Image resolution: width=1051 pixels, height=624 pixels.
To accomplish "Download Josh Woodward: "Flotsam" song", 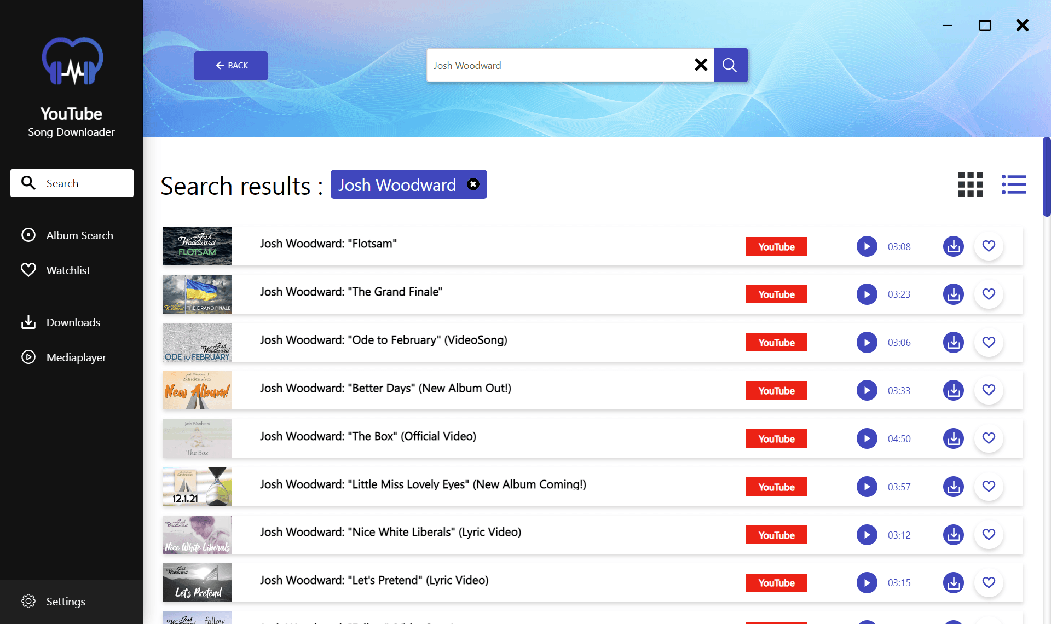I will coord(953,246).
